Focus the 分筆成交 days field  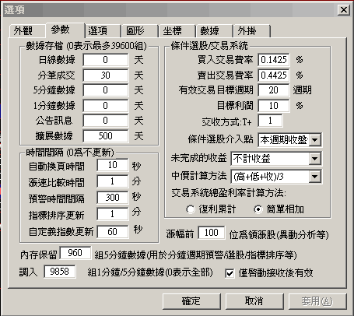[x=106, y=75]
